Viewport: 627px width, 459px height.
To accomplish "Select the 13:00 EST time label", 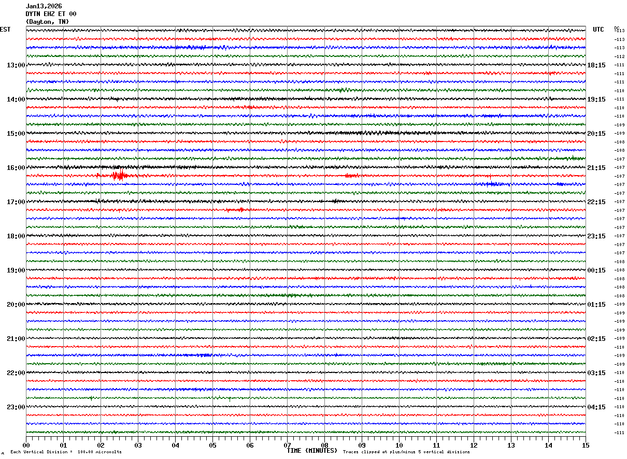I will tap(16, 65).
